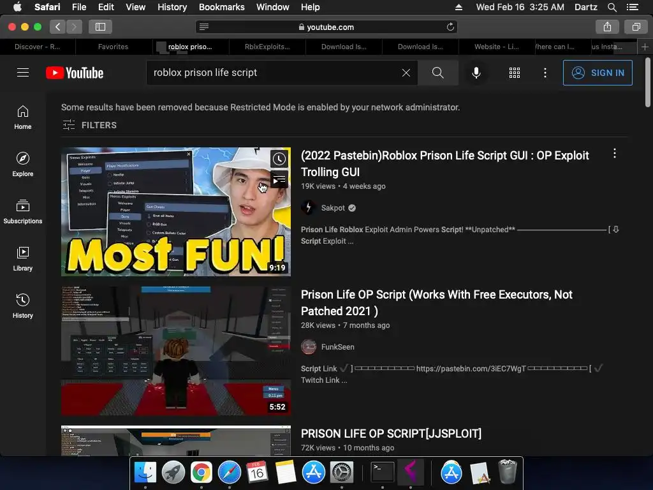Open PRISON LIFE OP SCRIPT[JJSPLOIT] video title
This screenshot has width=653, height=490.
click(x=391, y=434)
